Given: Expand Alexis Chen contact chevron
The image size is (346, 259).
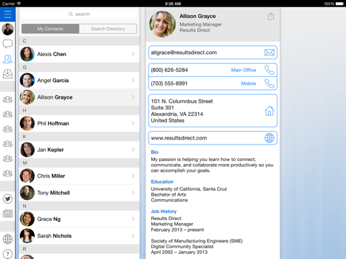Looking at the screenshot, I should pyautogui.click(x=133, y=54).
